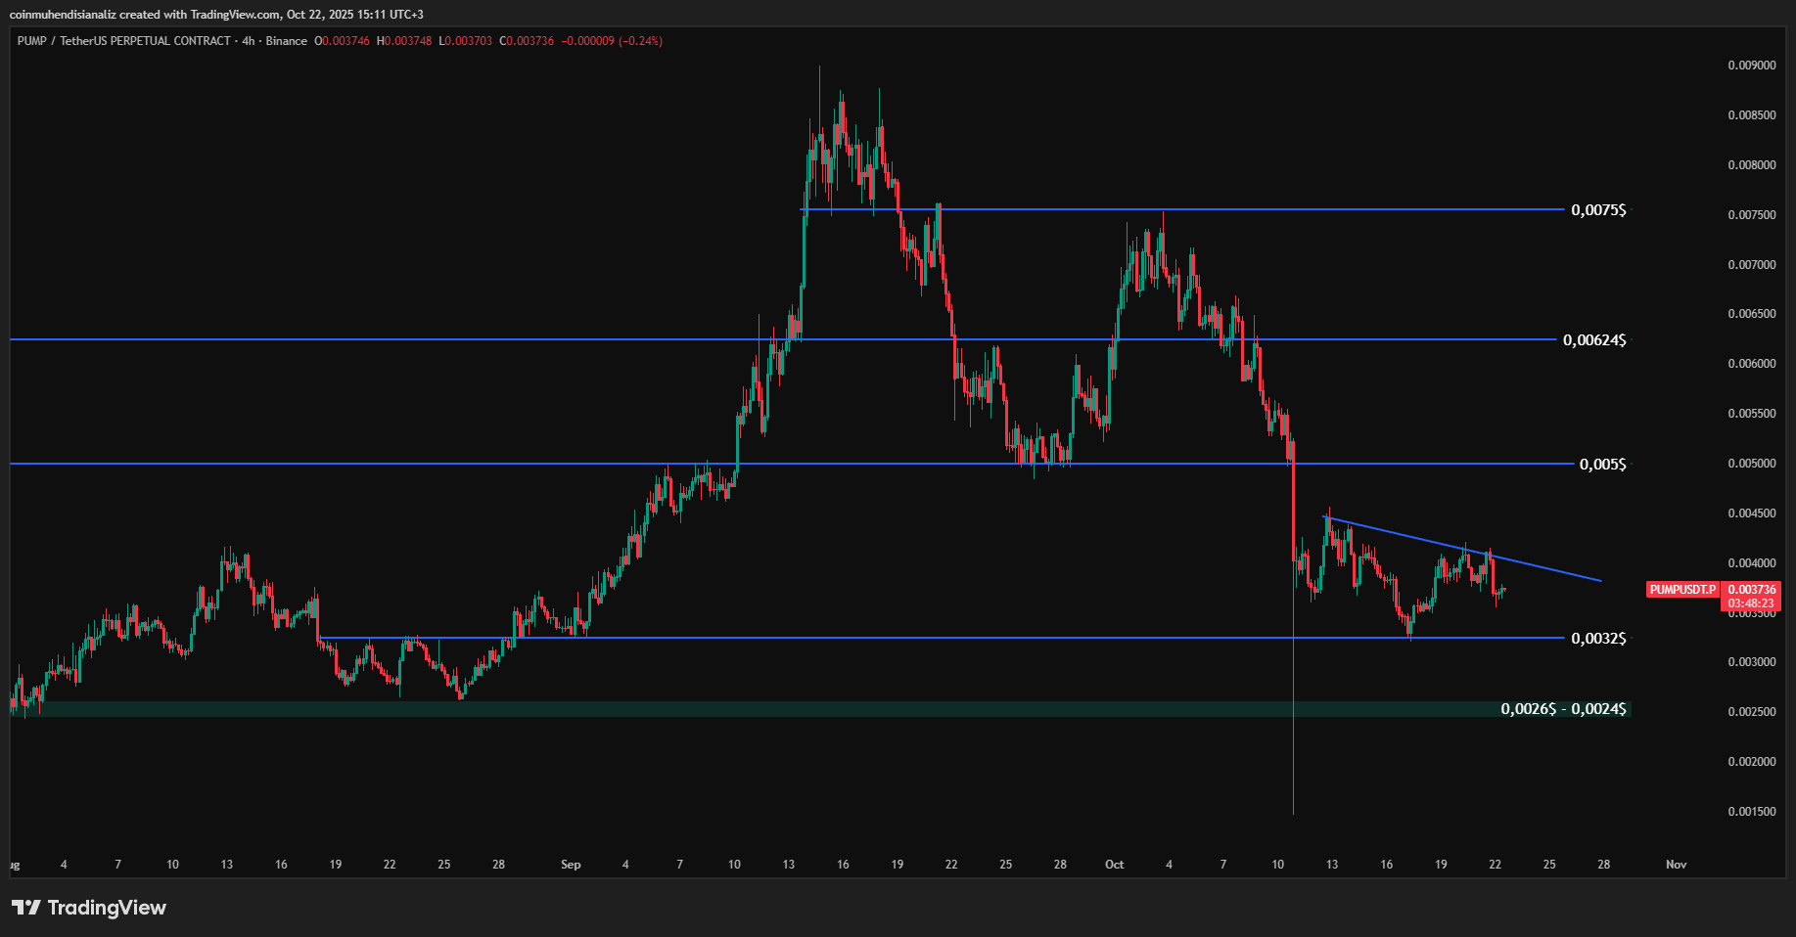Select the 0,0026$ - 0,0024$ zone label
Viewport: 1796px width, 937px height.
tap(1563, 709)
